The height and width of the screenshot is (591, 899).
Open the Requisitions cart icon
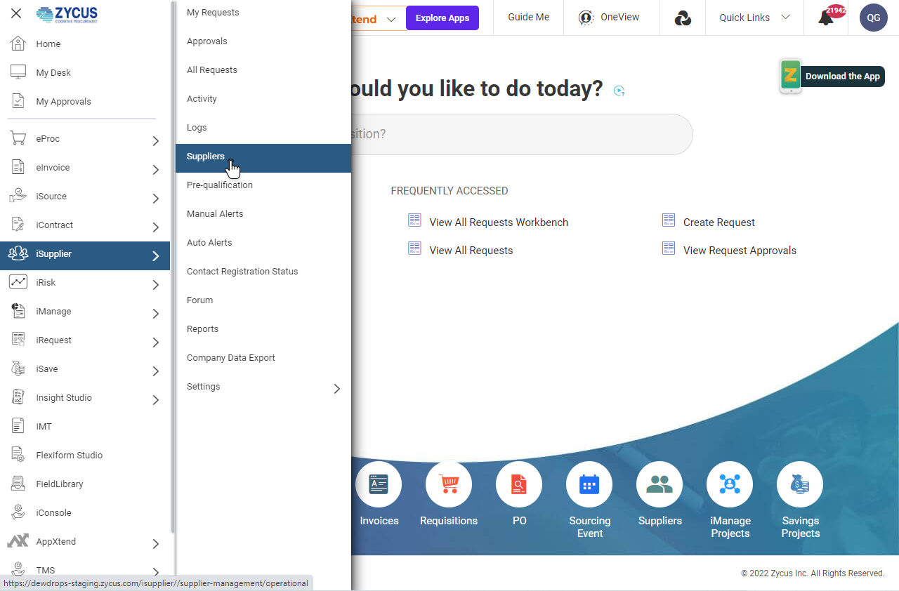(449, 484)
